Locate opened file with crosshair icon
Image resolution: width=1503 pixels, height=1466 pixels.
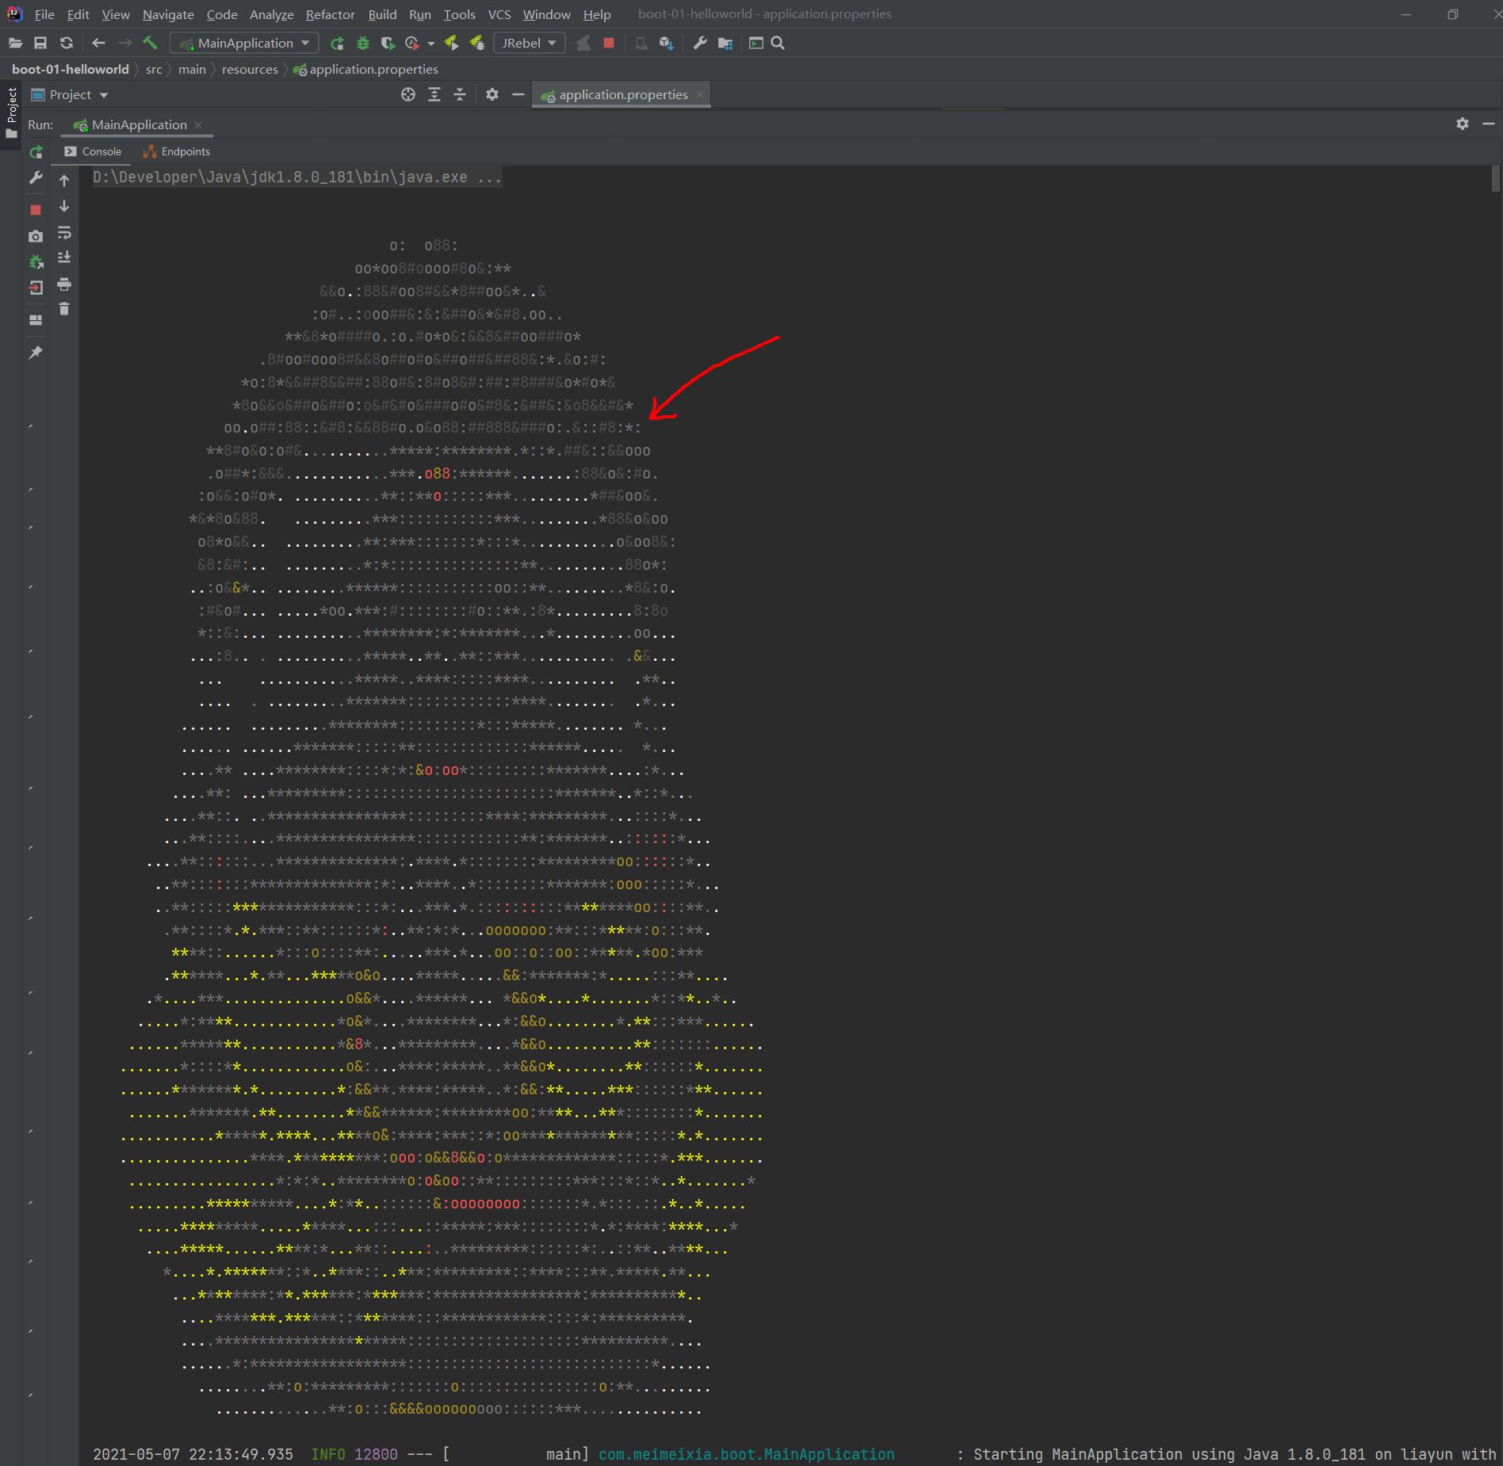click(x=408, y=94)
